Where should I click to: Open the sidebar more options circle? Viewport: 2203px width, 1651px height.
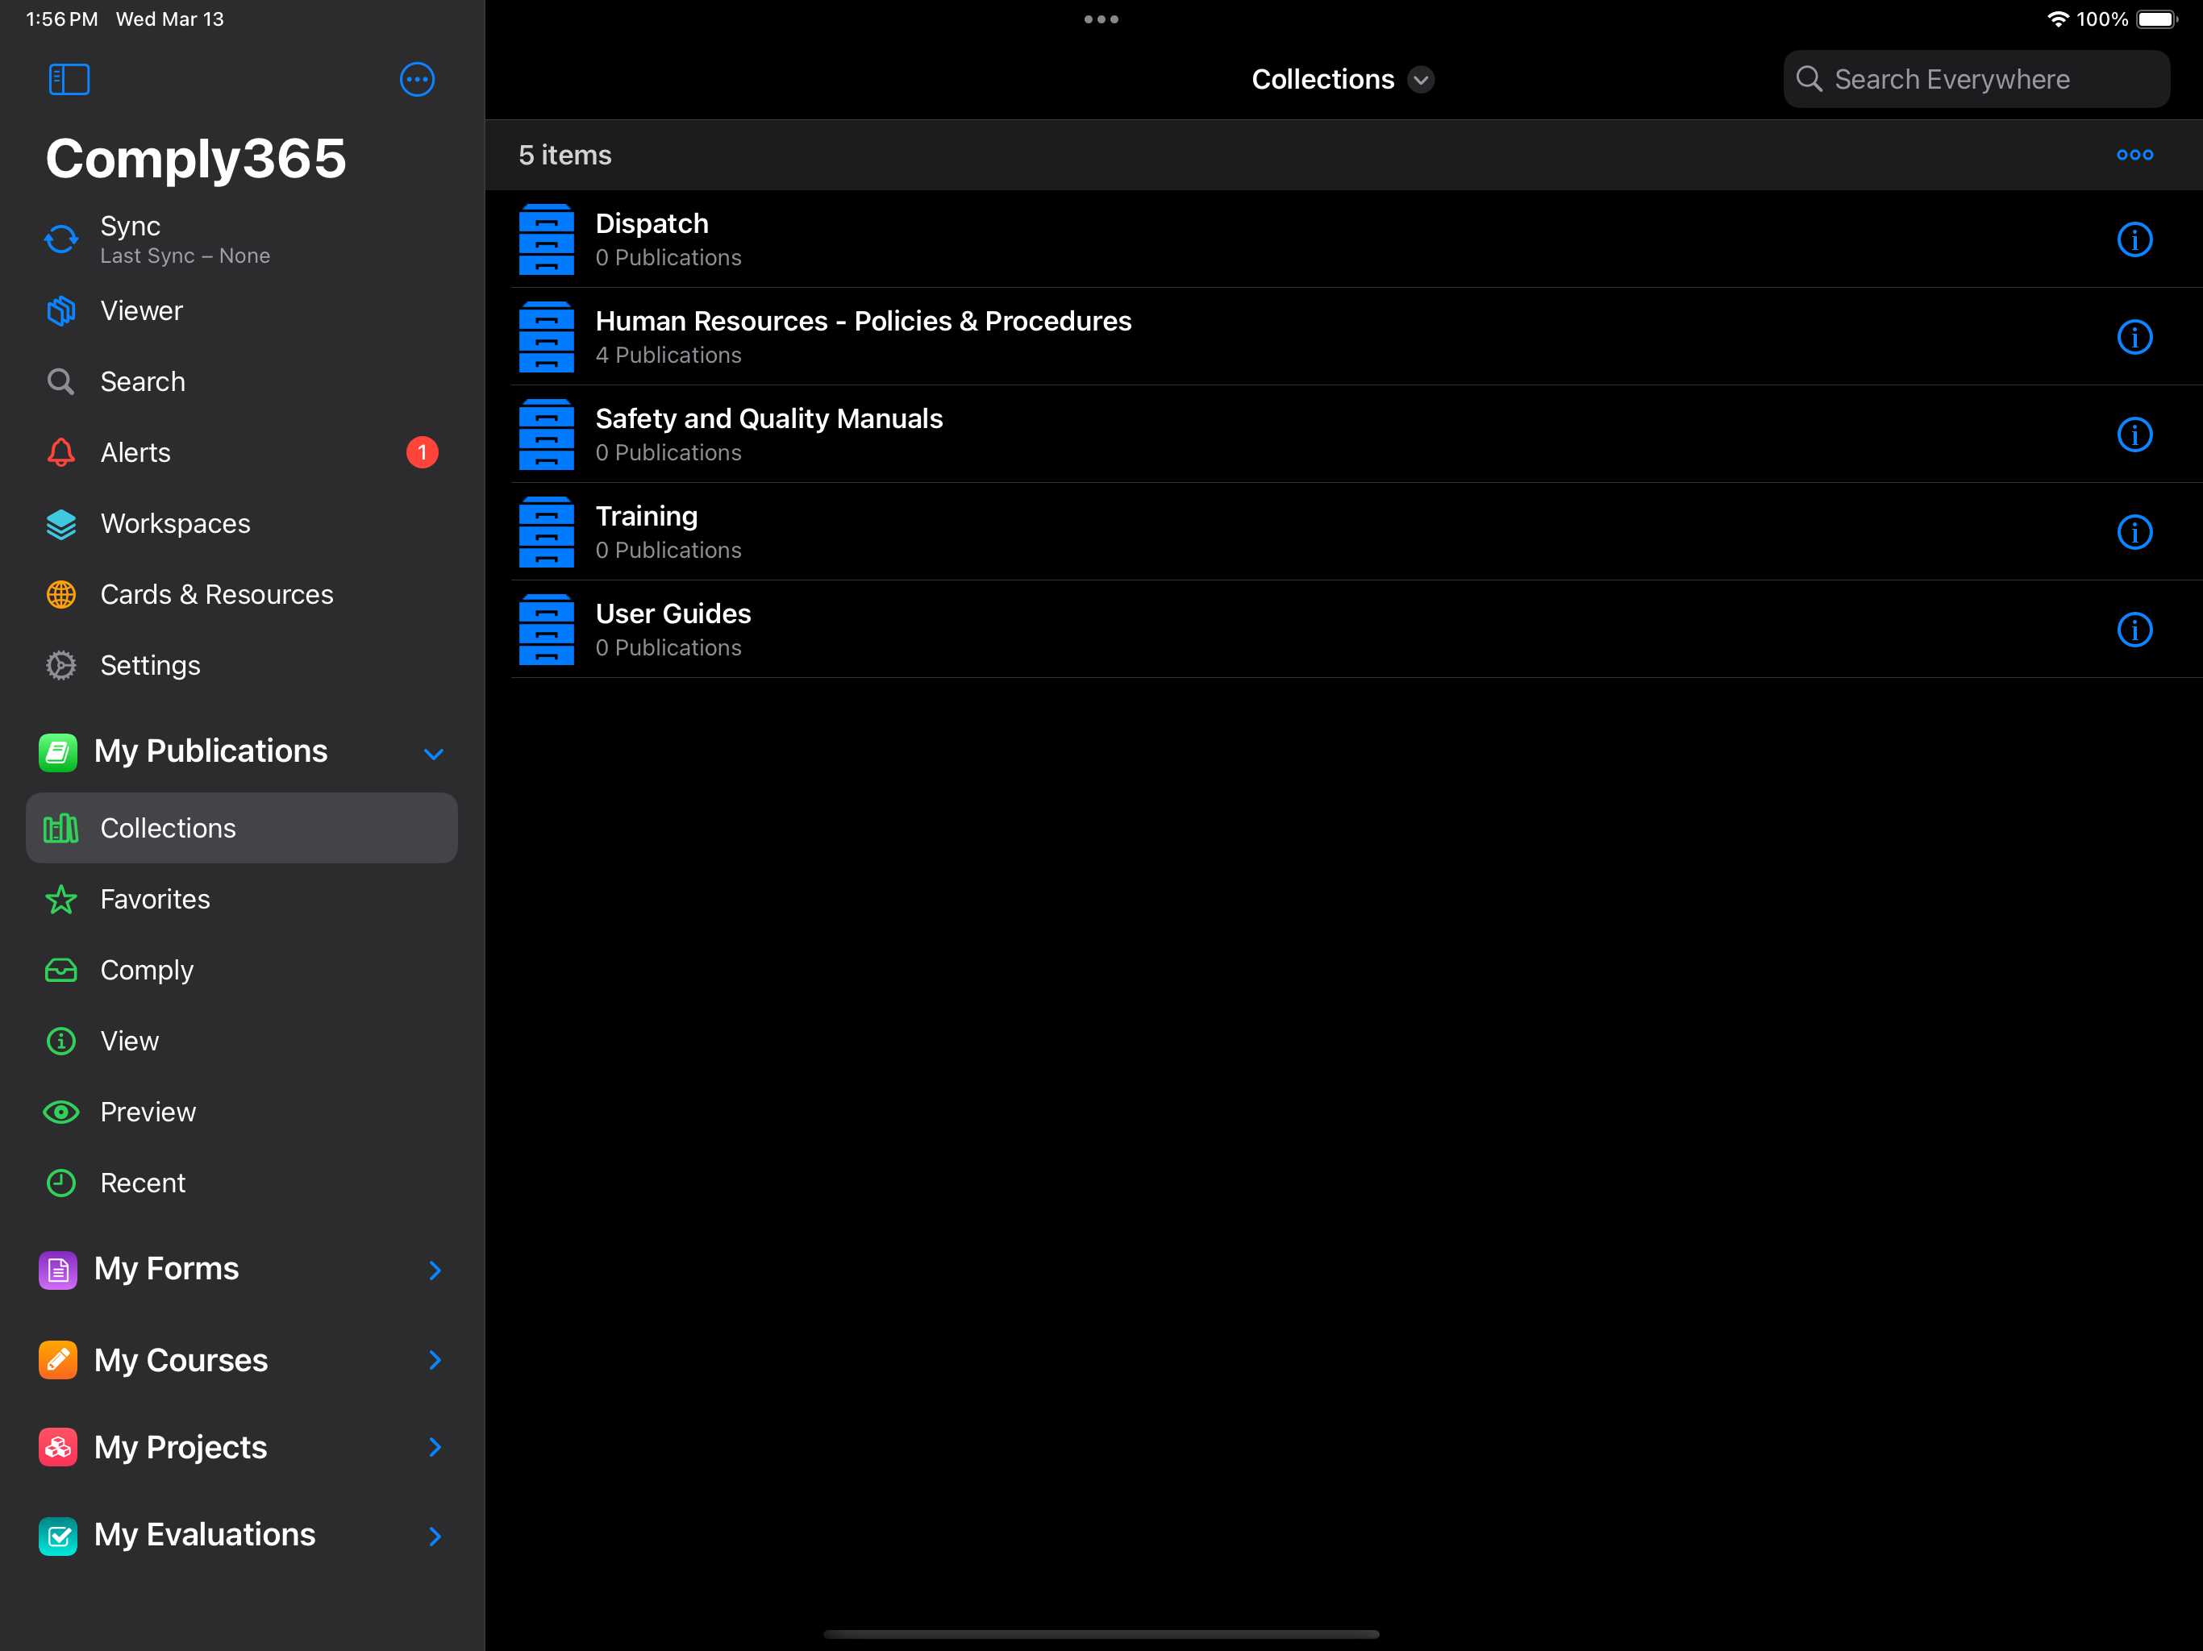pos(416,80)
